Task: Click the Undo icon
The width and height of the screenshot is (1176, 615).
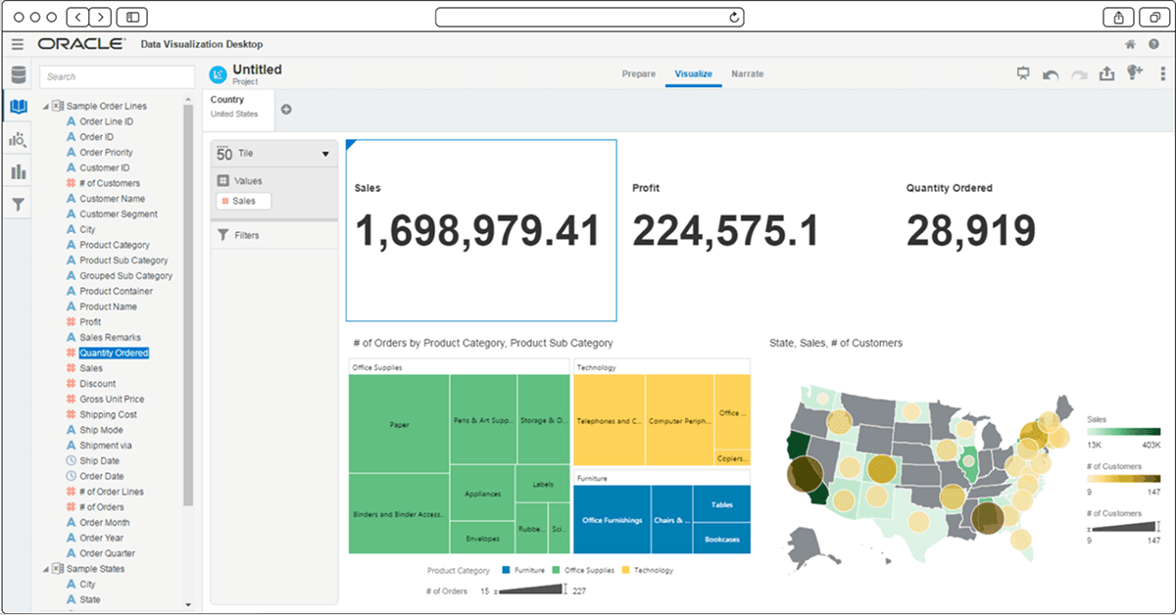Action: tap(1049, 72)
